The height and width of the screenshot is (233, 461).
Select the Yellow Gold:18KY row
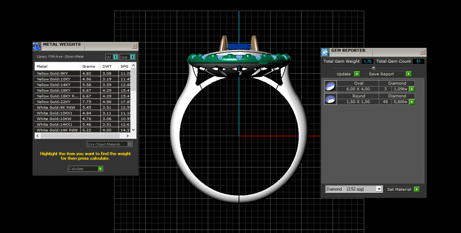(58, 90)
